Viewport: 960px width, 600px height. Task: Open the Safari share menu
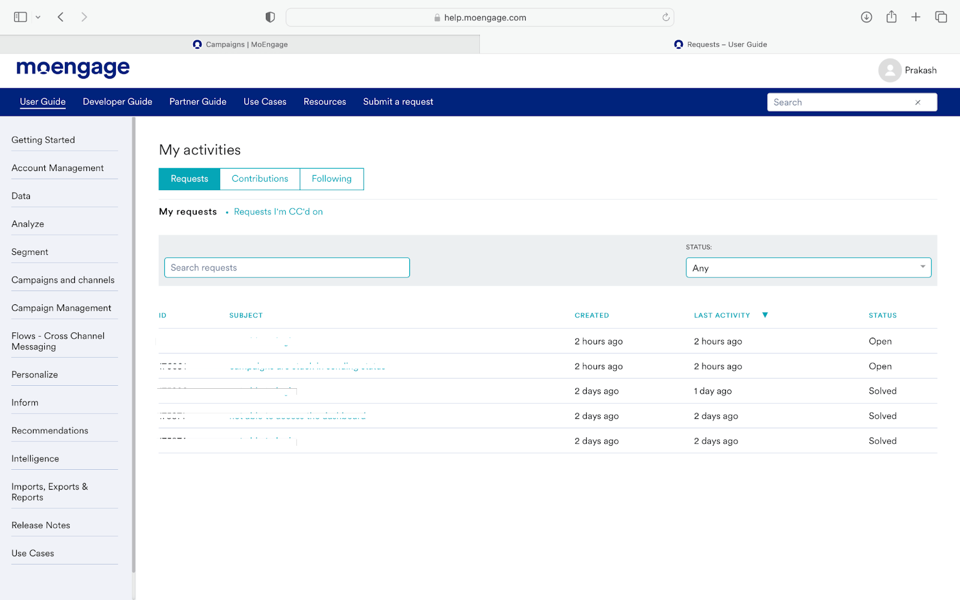click(x=892, y=17)
